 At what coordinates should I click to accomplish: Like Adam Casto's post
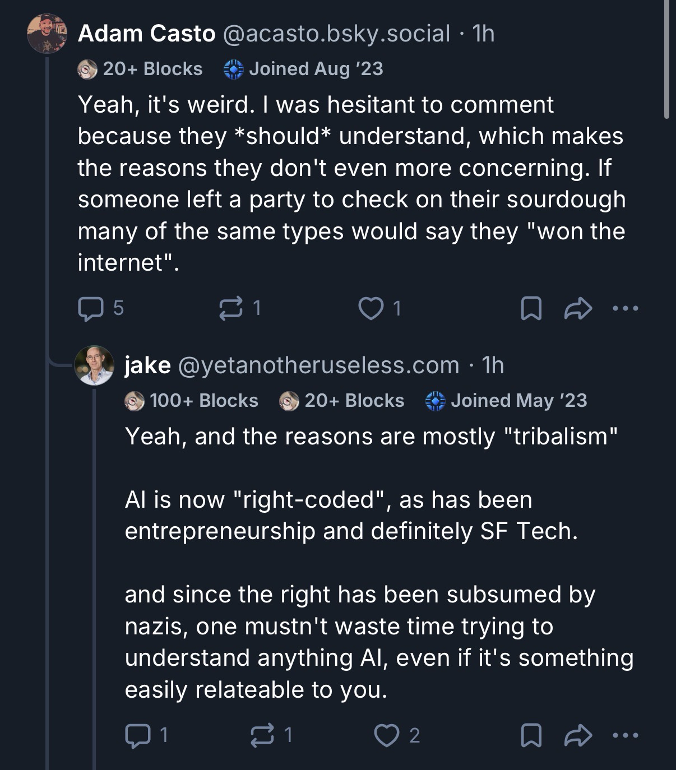(371, 308)
